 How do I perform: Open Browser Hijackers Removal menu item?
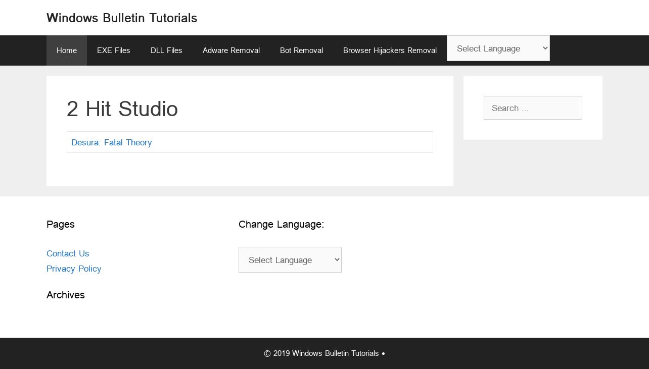click(x=390, y=50)
